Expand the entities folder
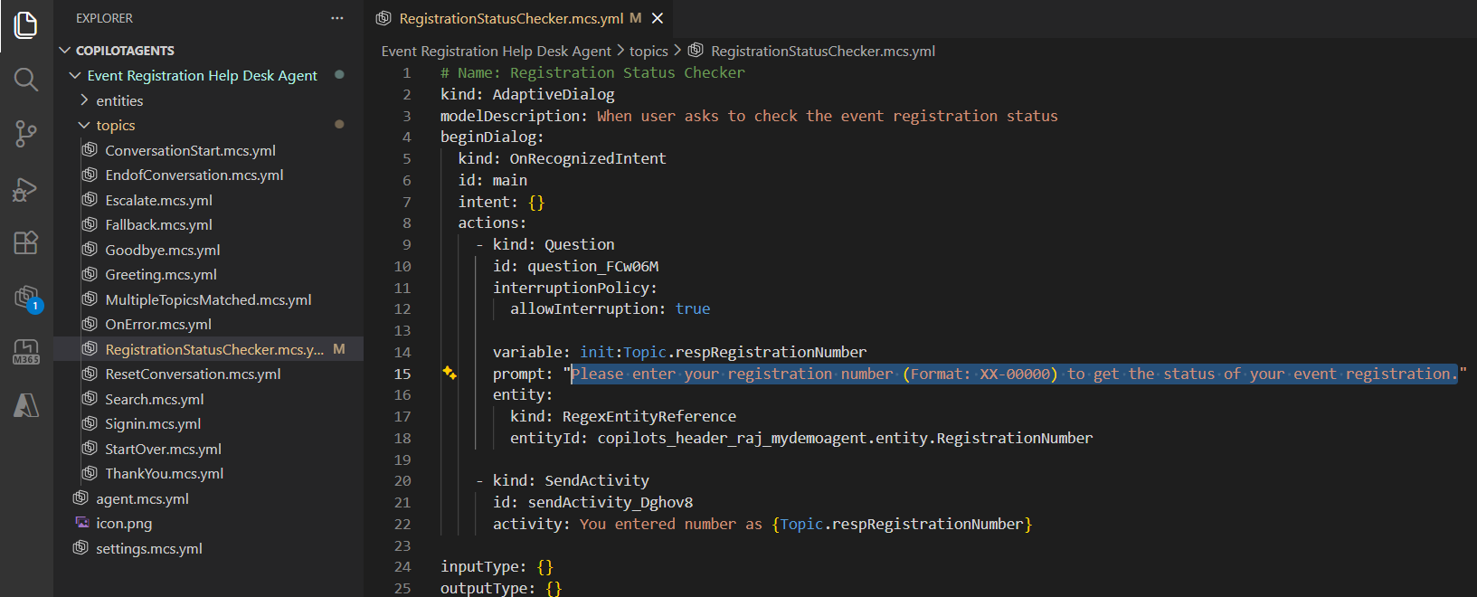Screen dimensions: 1477x597 click(85, 100)
